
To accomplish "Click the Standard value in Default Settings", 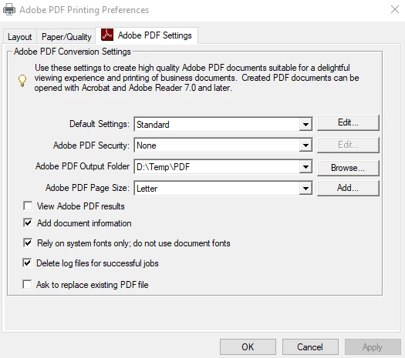I will (153, 125).
